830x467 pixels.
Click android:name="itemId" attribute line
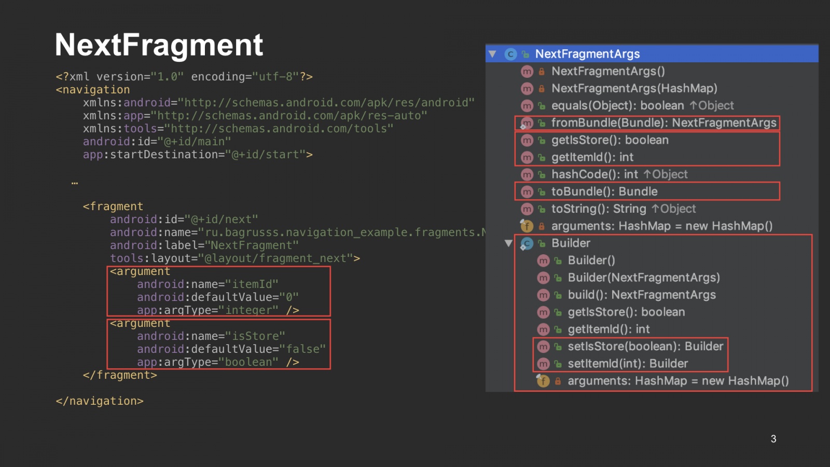208,284
